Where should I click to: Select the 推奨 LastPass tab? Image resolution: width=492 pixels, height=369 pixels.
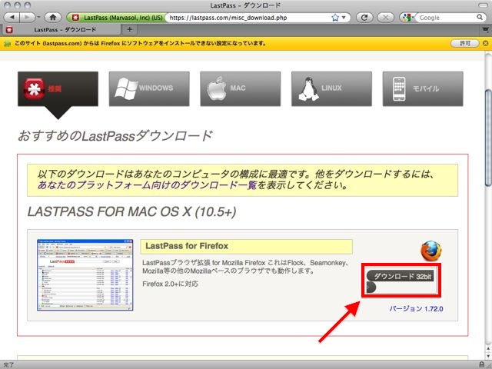pyautogui.click(x=58, y=89)
